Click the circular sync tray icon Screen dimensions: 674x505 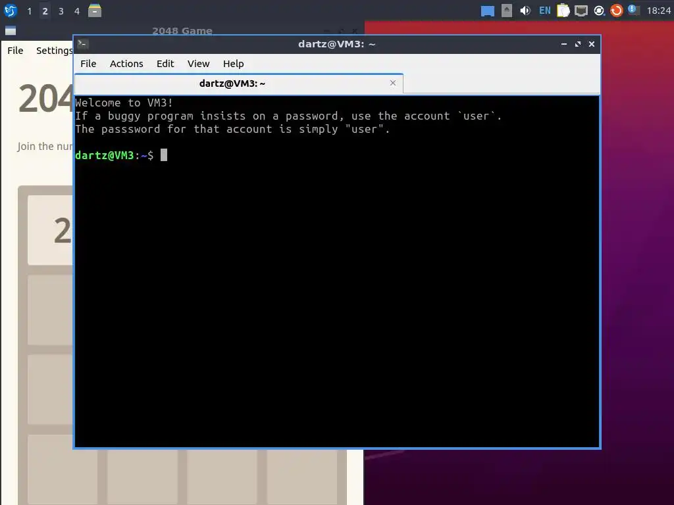[x=599, y=11]
